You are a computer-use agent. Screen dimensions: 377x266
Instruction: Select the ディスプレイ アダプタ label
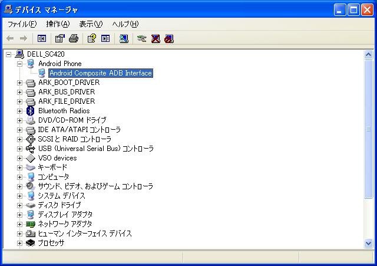(x=65, y=215)
